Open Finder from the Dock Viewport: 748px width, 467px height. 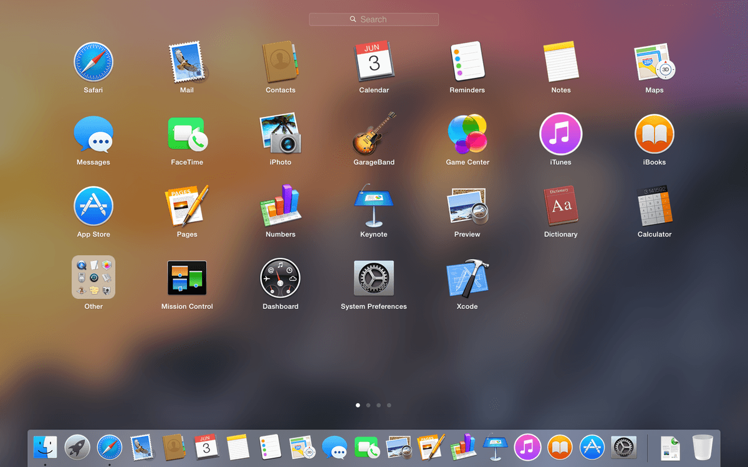(45, 447)
